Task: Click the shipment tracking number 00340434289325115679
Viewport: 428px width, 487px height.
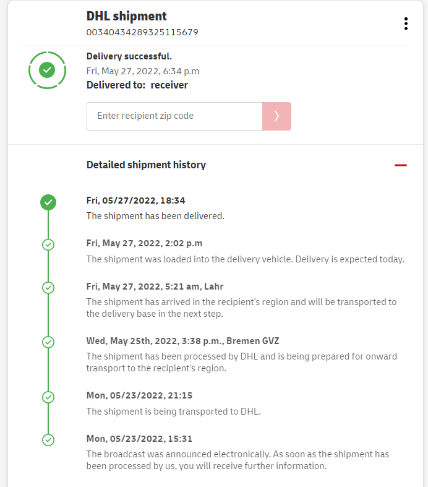Action: point(142,32)
